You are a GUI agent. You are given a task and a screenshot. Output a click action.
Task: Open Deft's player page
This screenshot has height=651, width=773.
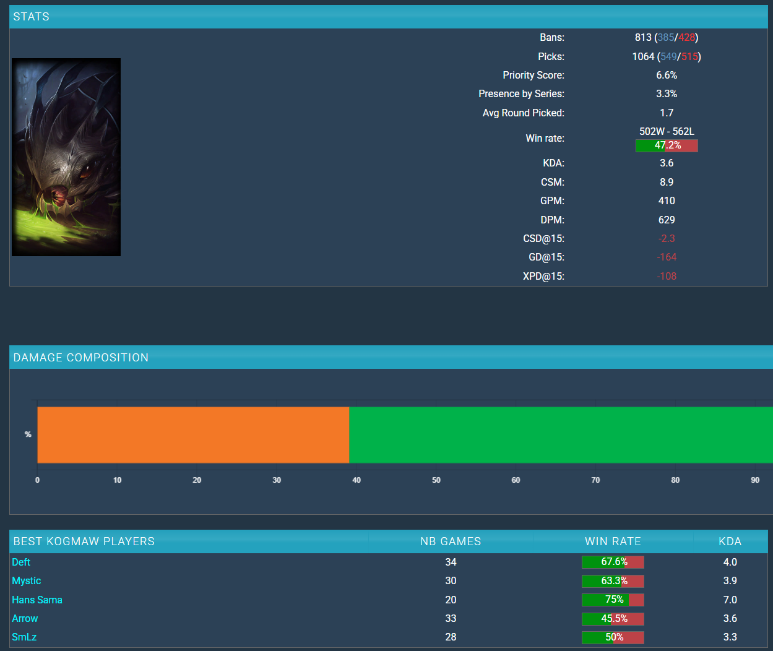[21, 562]
